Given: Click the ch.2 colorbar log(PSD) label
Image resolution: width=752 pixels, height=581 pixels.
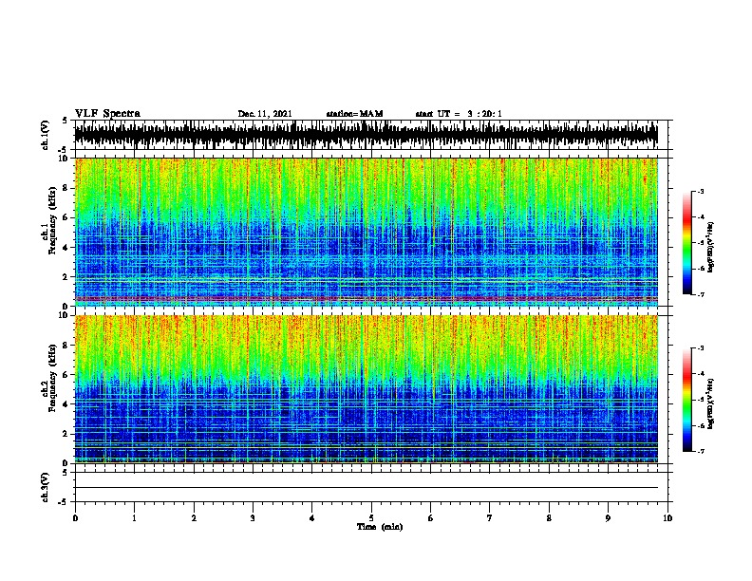Looking at the screenshot, I should coord(711,403).
